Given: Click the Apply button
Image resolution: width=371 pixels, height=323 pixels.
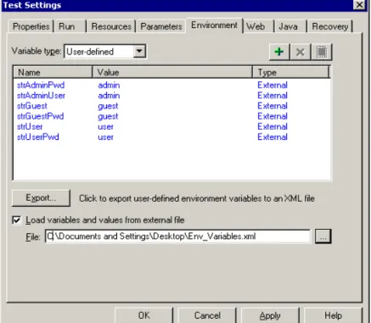Looking at the screenshot, I should (x=270, y=315).
